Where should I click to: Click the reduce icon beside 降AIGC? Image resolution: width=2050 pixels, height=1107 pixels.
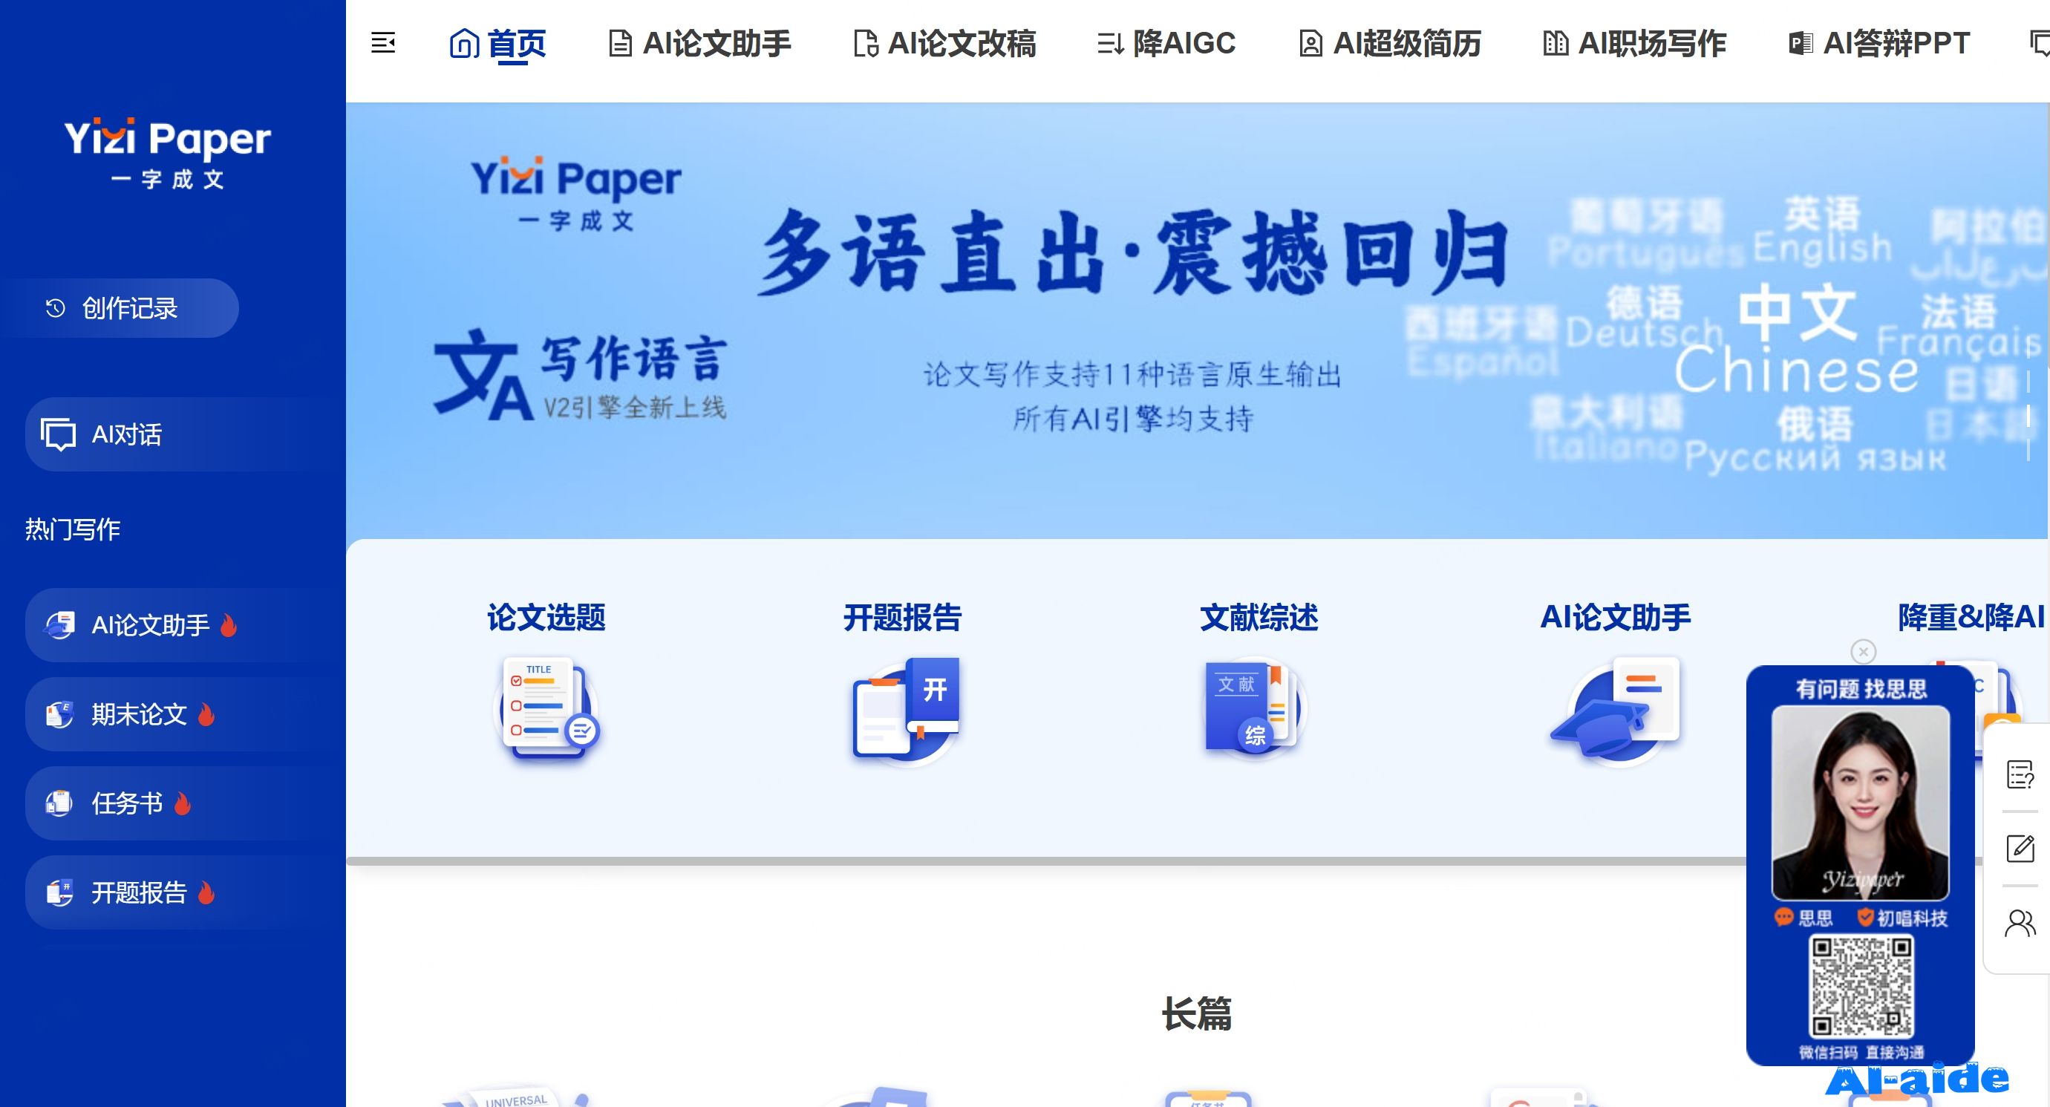pos(1111,44)
